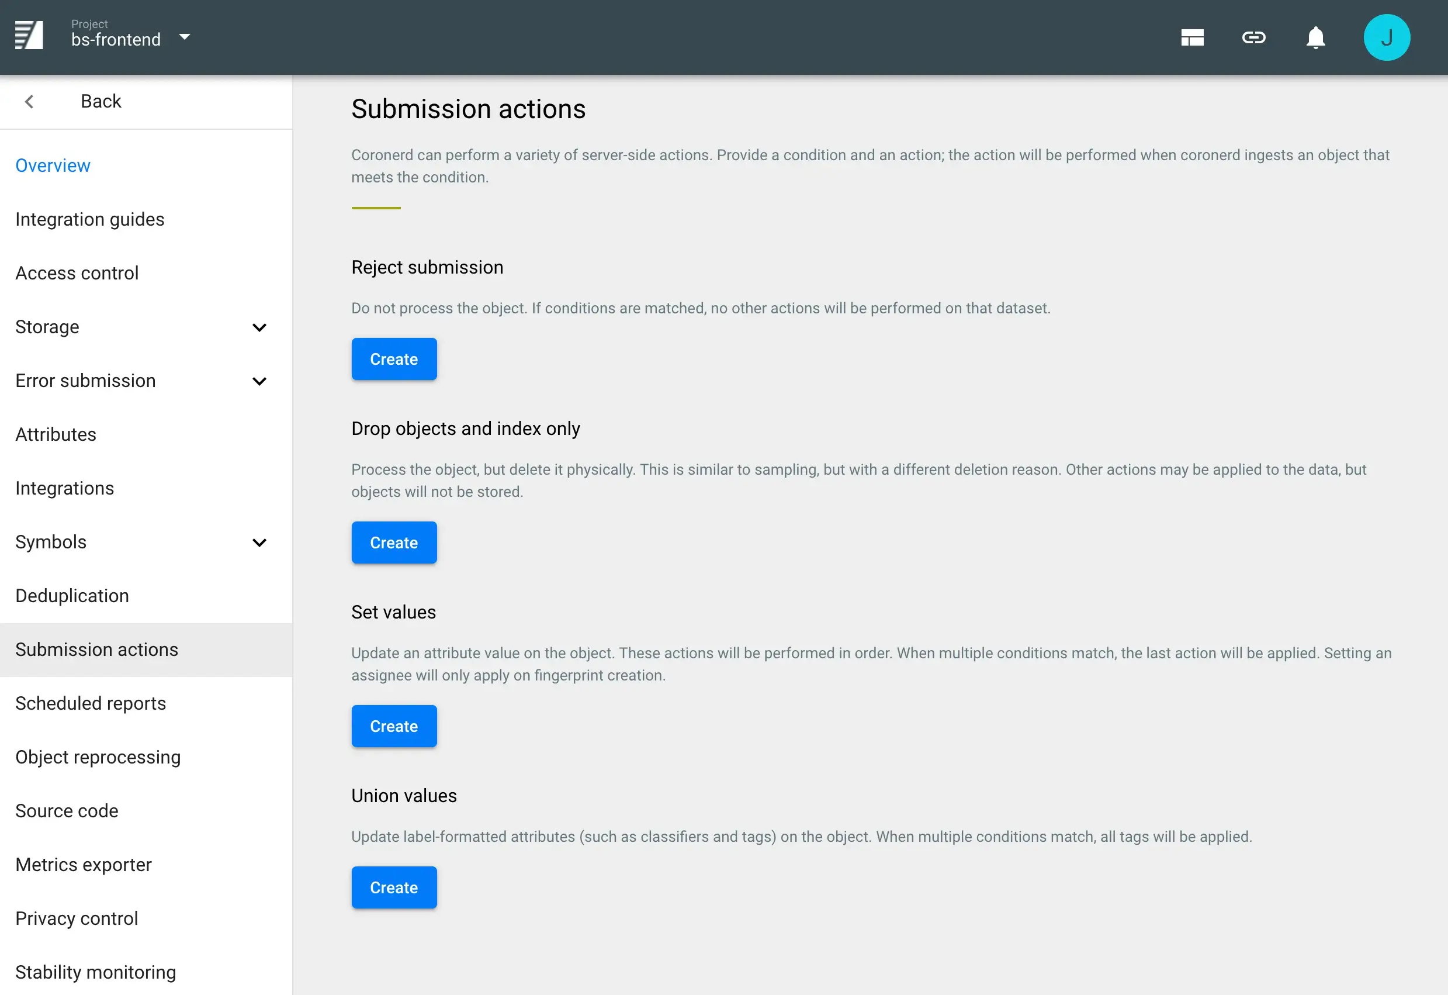This screenshot has height=995, width=1448.
Task: Open the dashboard layout icon
Action: (1193, 37)
